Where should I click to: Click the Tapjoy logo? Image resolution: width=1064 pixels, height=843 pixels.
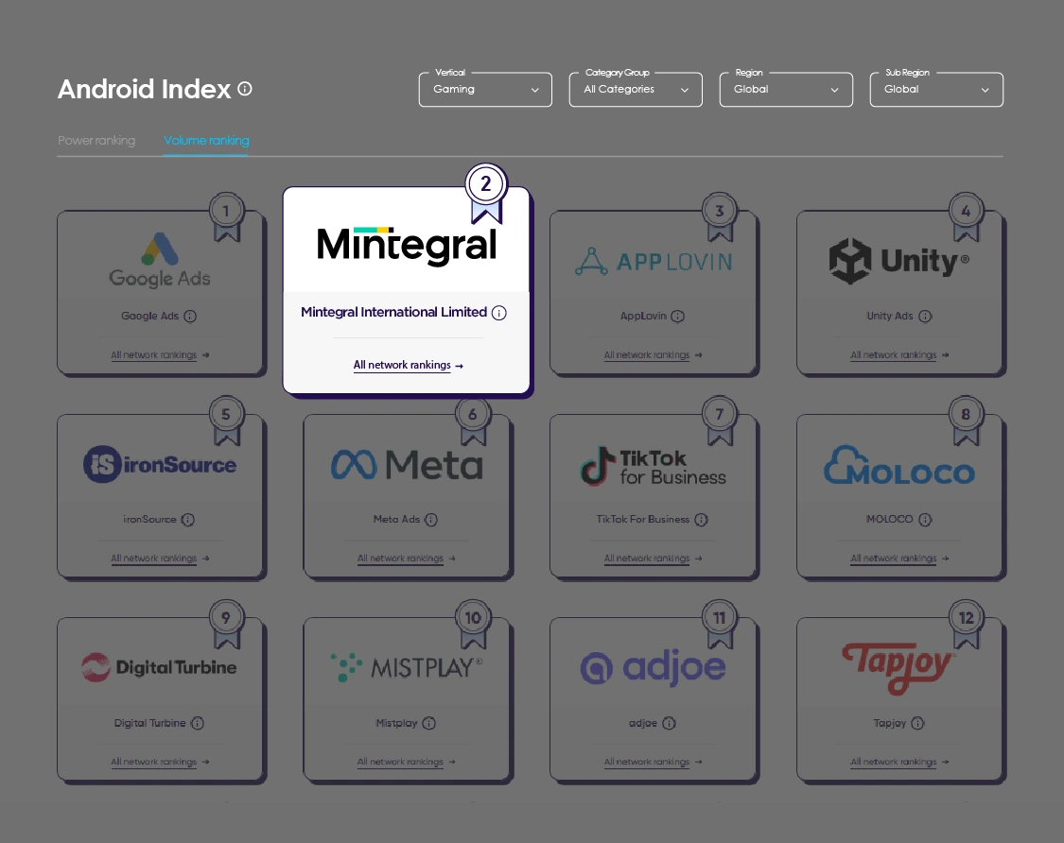pyautogui.click(x=898, y=669)
